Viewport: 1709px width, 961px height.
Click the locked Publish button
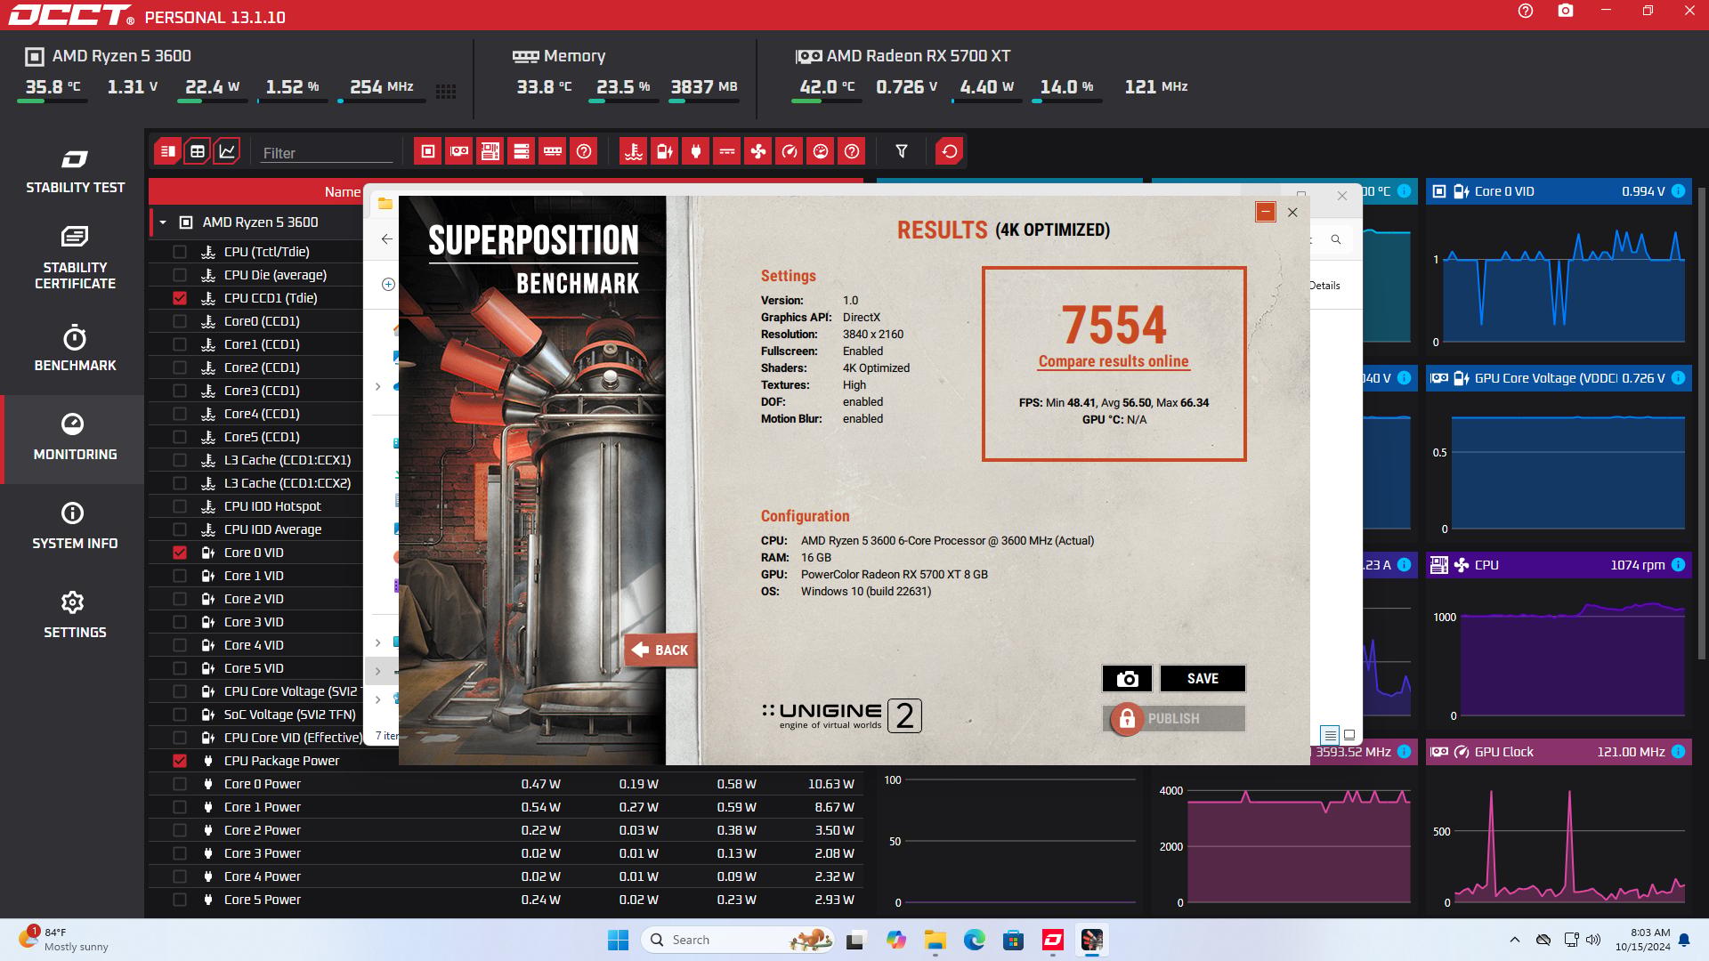tap(1174, 718)
